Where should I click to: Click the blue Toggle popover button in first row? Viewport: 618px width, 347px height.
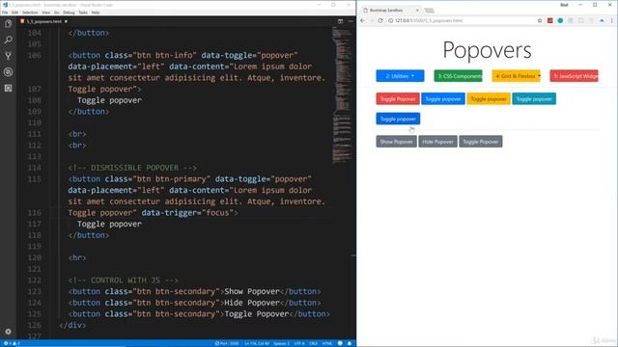tap(443, 98)
